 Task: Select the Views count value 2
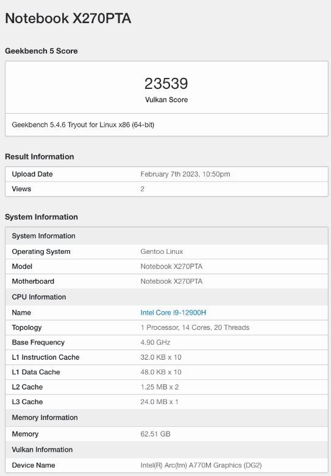[x=142, y=189]
